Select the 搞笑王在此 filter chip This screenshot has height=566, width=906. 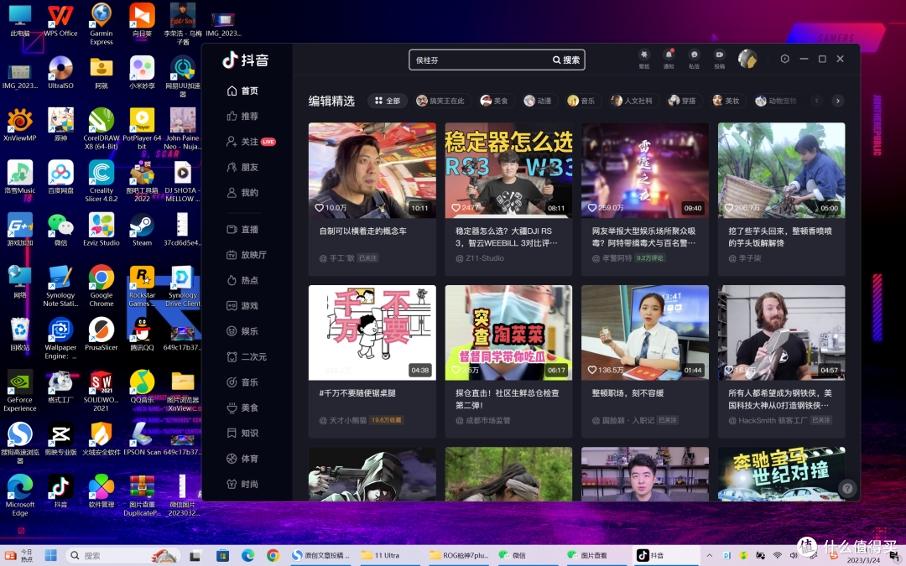441,101
